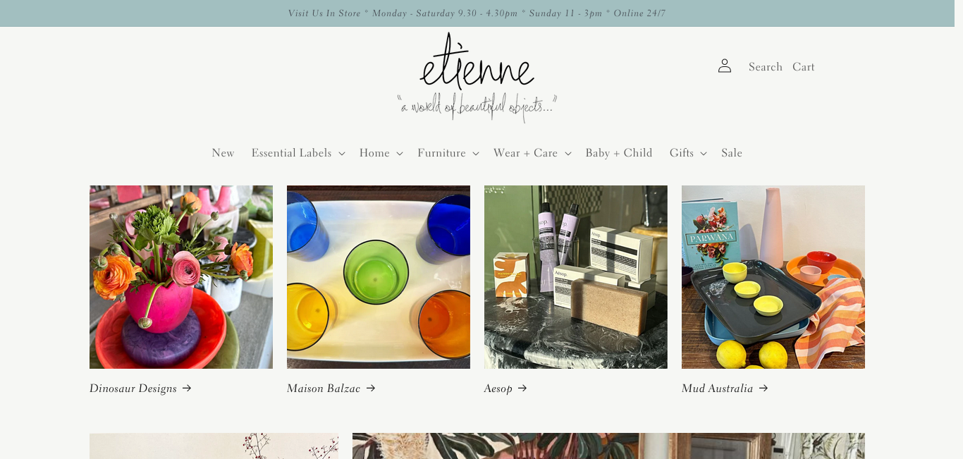The width and height of the screenshot is (963, 459).
Task: Go to the New menu item
Action: tap(223, 153)
